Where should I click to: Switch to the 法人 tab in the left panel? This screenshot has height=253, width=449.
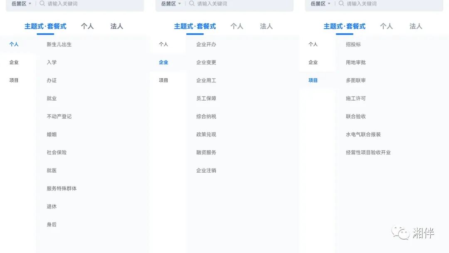(116, 26)
